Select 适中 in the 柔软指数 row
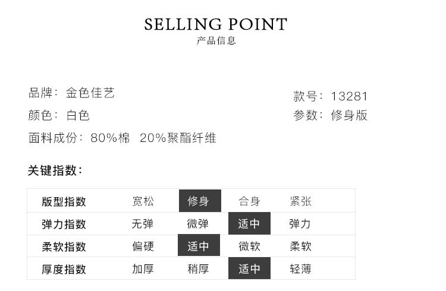This screenshot has height=291, width=446. (199, 246)
